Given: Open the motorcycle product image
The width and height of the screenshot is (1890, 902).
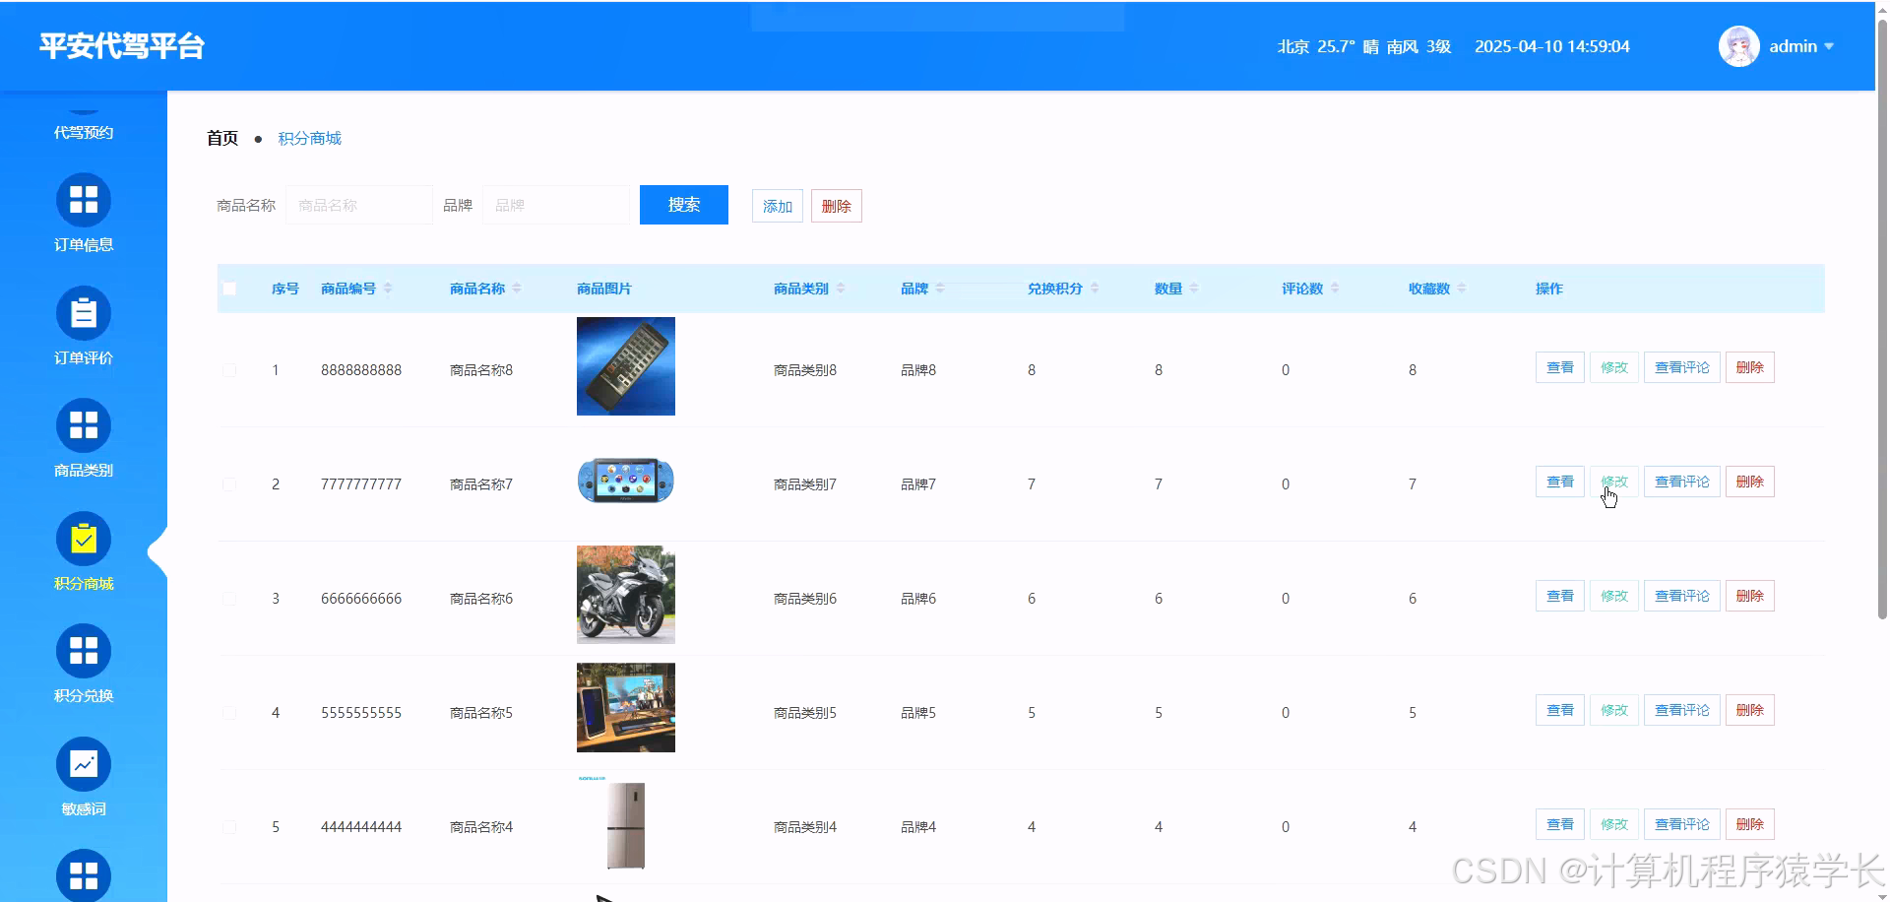Looking at the screenshot, I should tap(626, 595).
